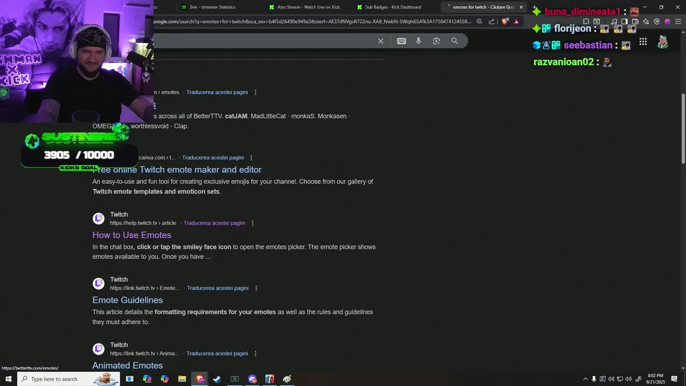Open 'Emote Guidelines' result
The image size is (686, 386).
128,300
